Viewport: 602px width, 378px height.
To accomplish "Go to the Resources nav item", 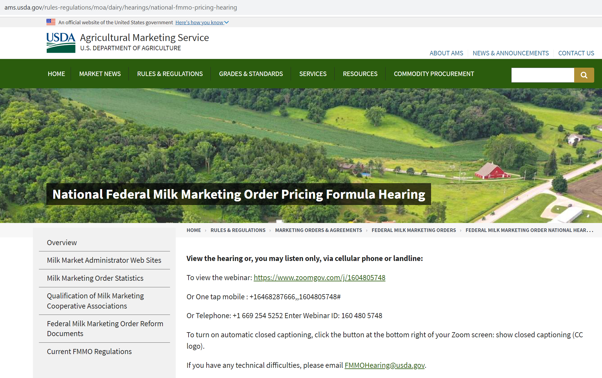I will (360, 74).
